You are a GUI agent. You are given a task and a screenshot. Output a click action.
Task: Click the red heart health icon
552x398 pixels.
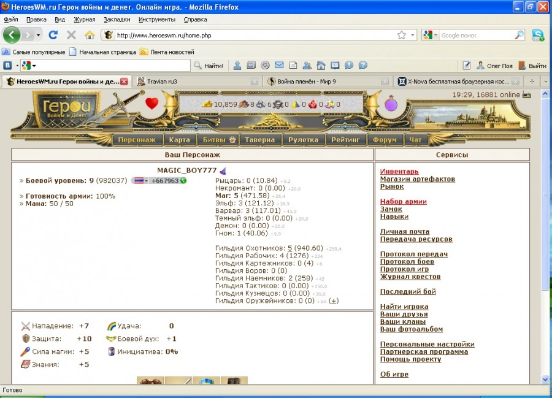[151, 104]
